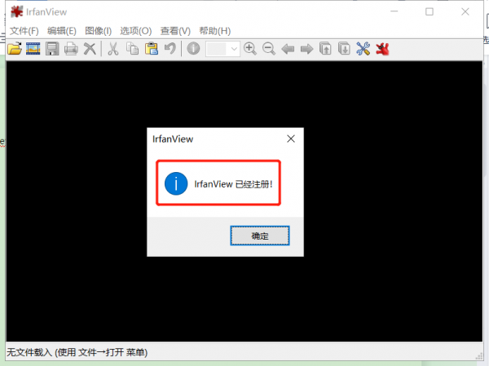Maximize the IrfanView main window
The image size is (489, 366).
[x=430, y=12]
